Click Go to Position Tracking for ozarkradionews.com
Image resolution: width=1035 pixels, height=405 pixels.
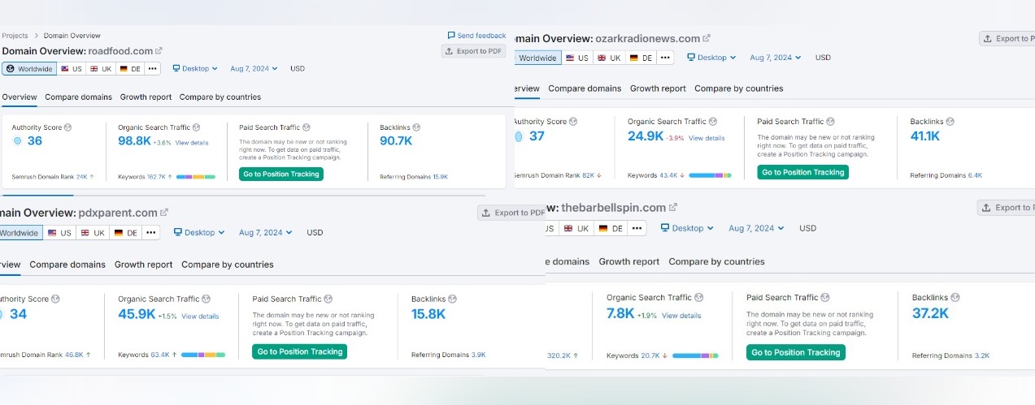pos(802,172)
